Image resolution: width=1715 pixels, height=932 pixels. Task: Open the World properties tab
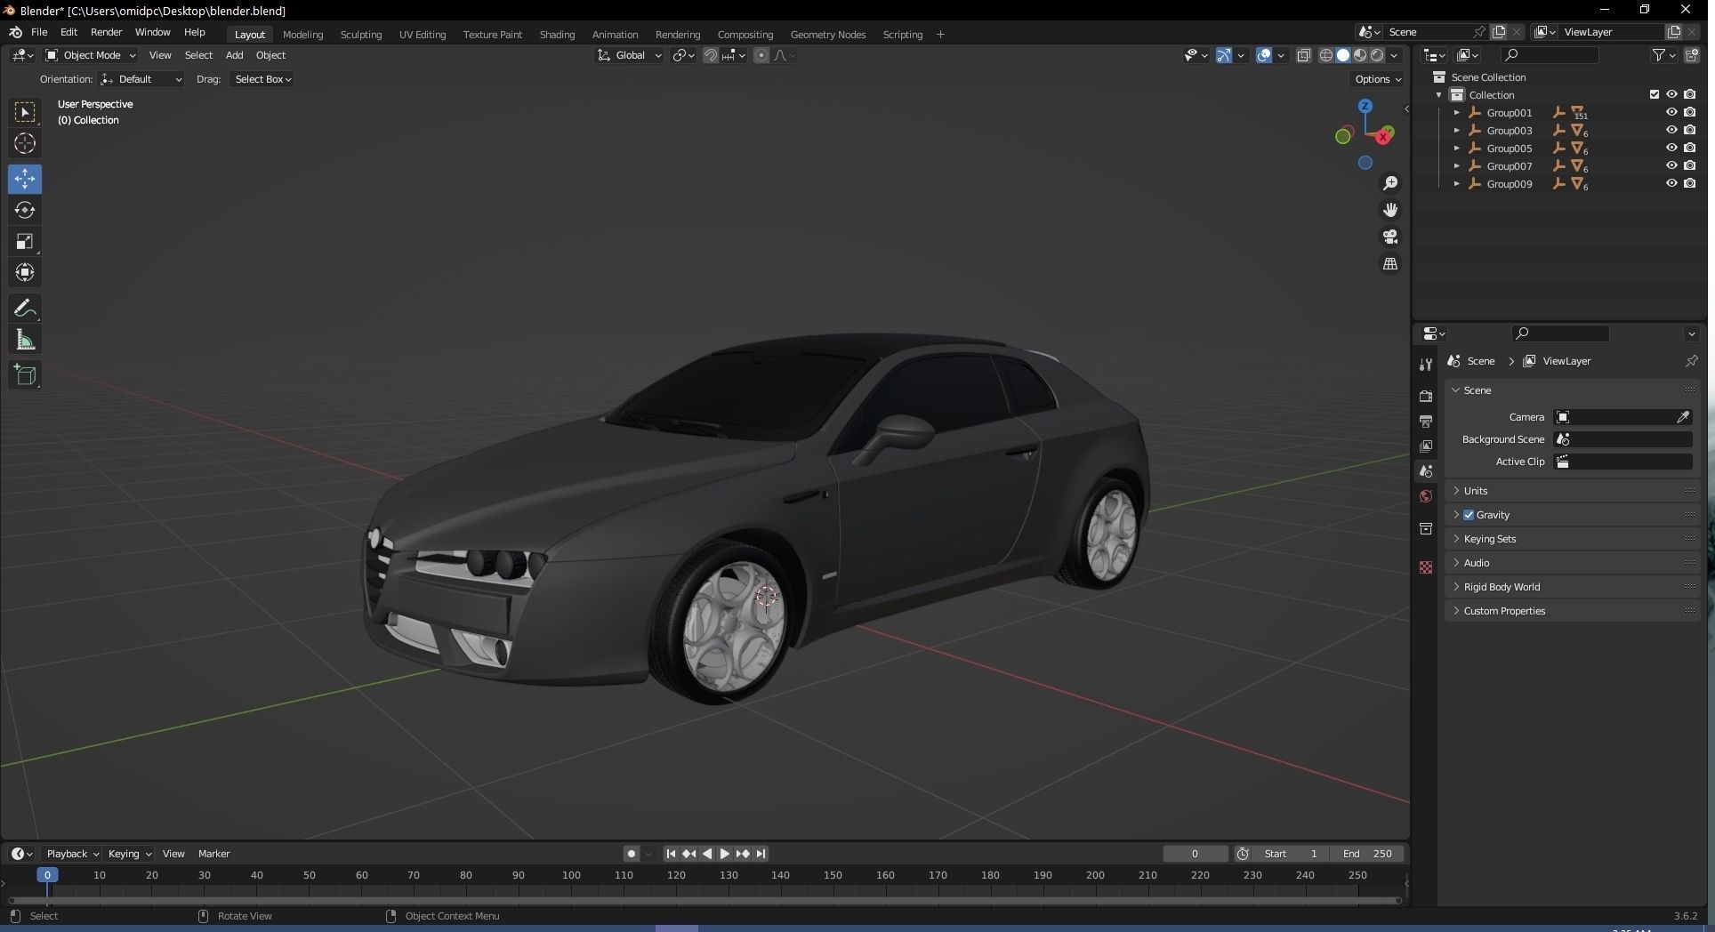pos(1426,496)
